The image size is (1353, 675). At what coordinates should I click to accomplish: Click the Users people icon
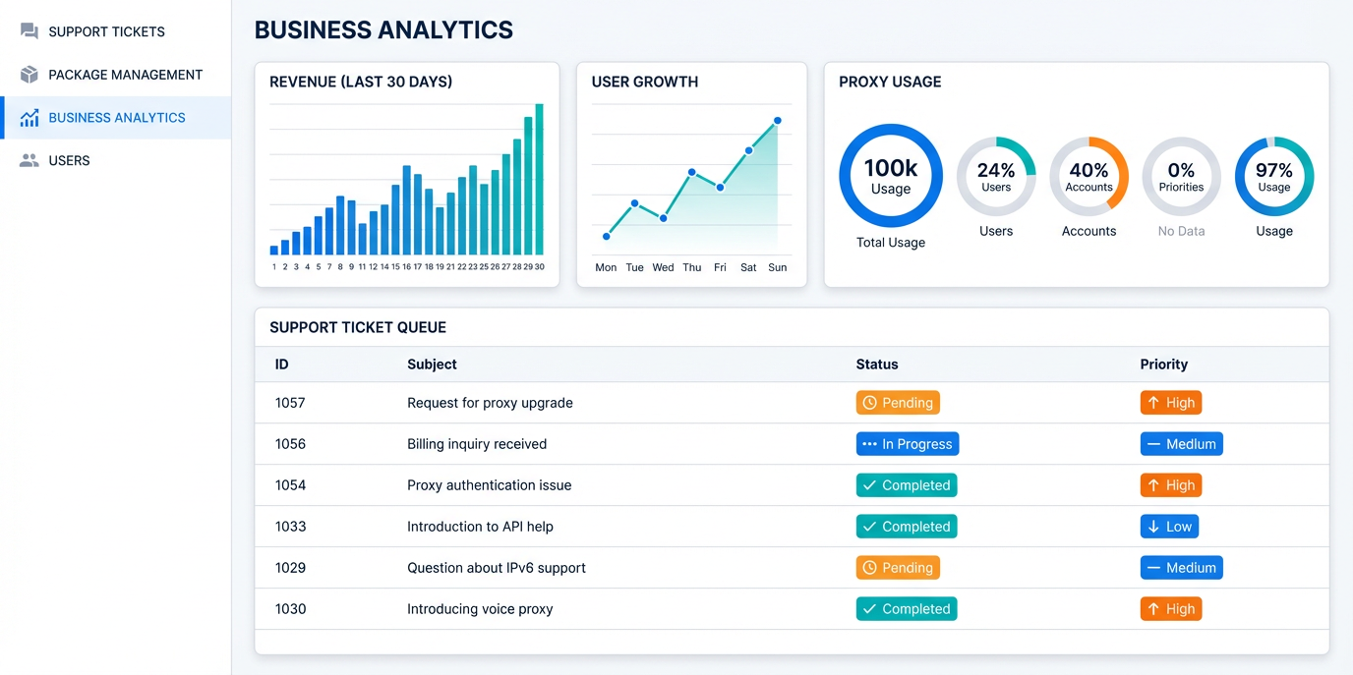(x=29, y=160)
